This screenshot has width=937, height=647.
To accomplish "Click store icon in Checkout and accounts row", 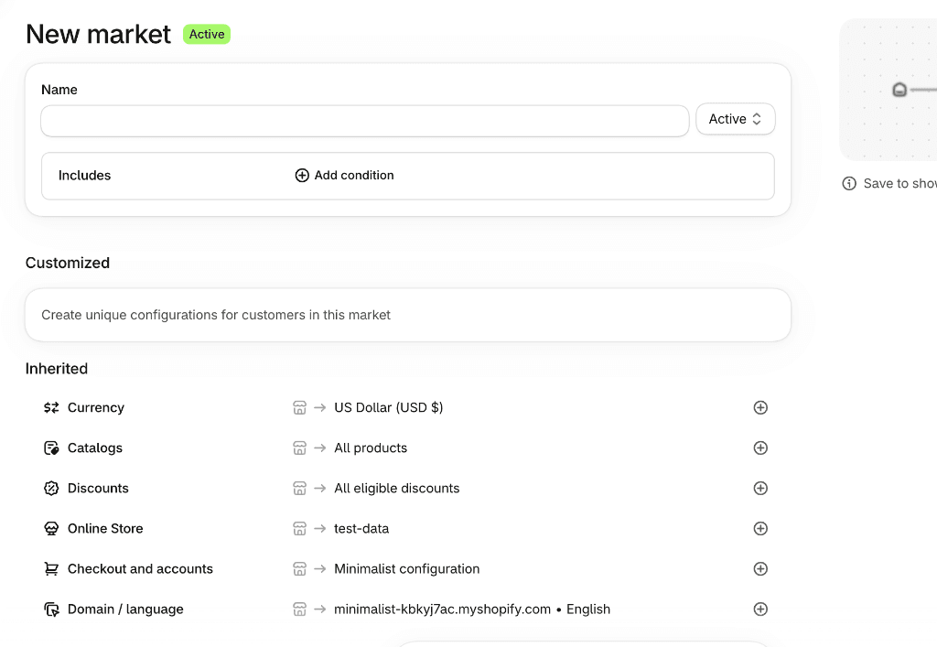I will [x=299, y=568].
